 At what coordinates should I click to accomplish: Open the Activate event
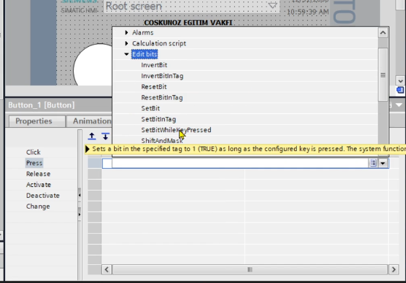click(x=38, y=185)
